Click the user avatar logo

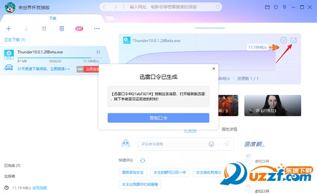tap(10, 7)
